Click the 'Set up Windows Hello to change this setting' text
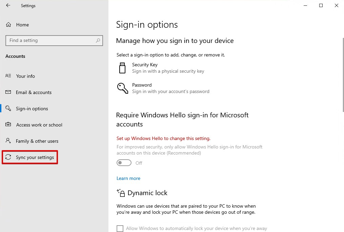 (163, 138)
